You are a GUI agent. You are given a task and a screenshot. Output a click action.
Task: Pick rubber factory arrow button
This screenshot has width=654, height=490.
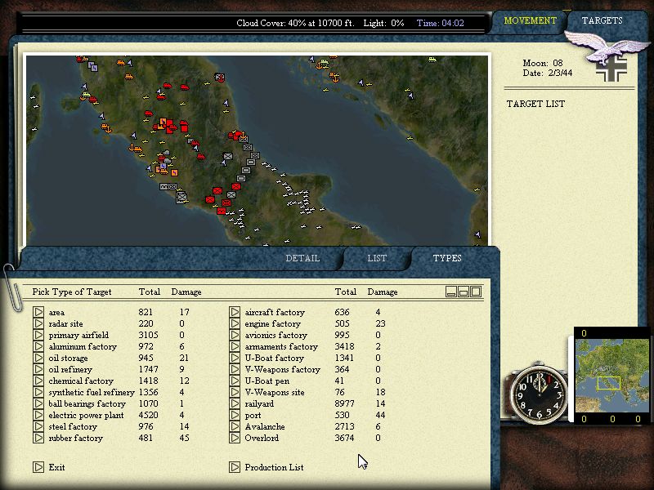point(38,438)
